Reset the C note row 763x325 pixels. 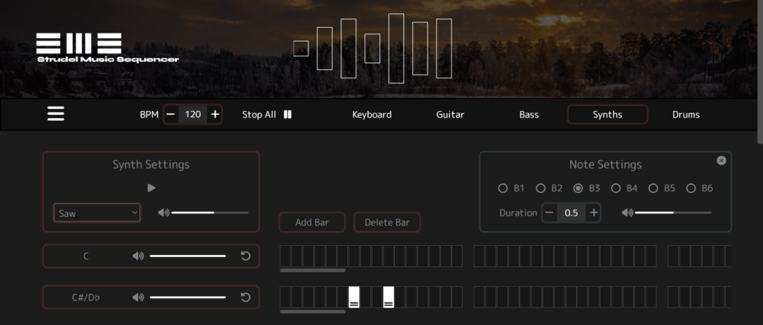pyautogui.click(x=245, y=256)
